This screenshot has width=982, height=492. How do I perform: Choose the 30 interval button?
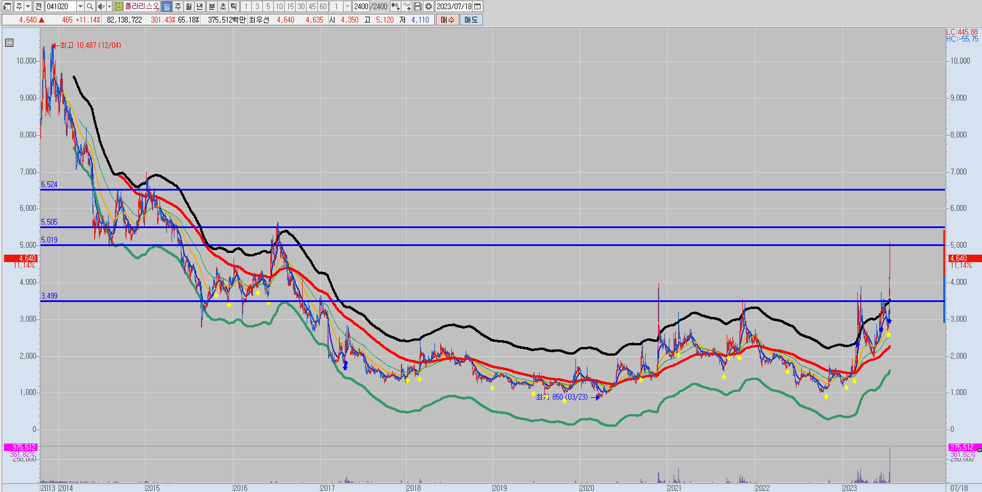pos(301,6)
